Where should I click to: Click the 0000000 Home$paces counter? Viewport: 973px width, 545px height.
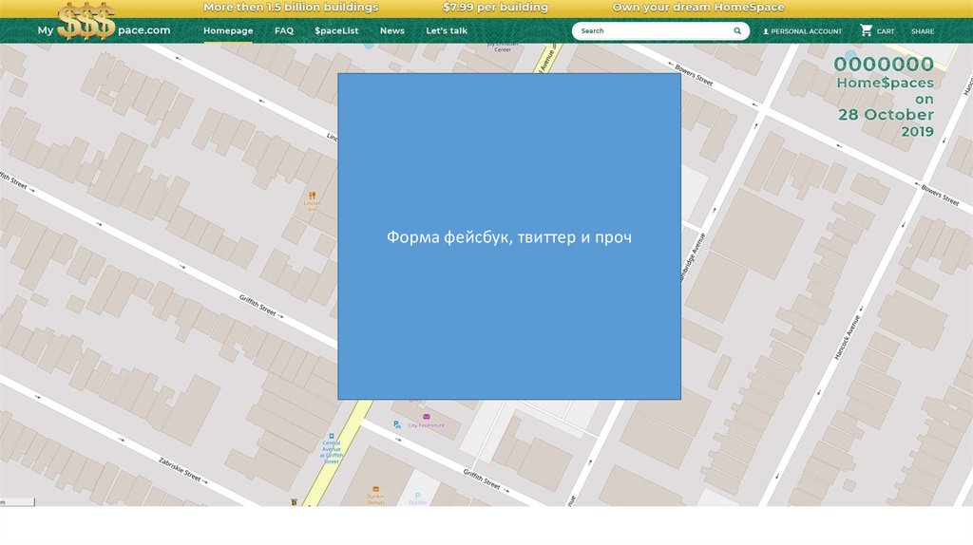[884, 65]
